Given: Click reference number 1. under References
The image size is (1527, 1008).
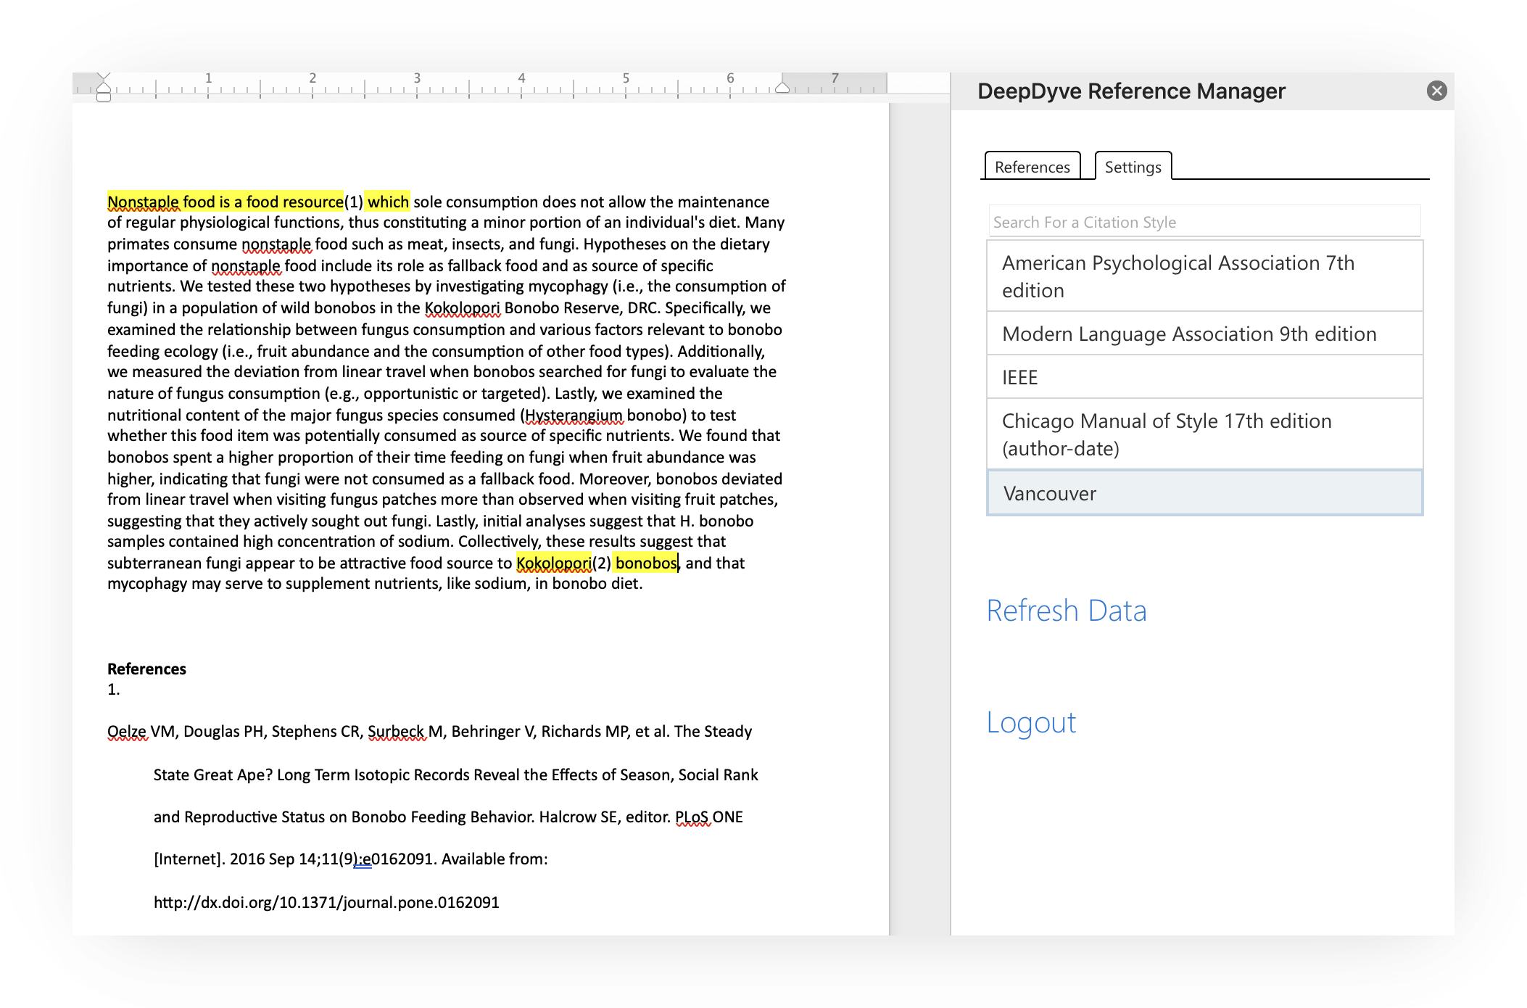Looking at the screenshot, I should coord(114,689).
